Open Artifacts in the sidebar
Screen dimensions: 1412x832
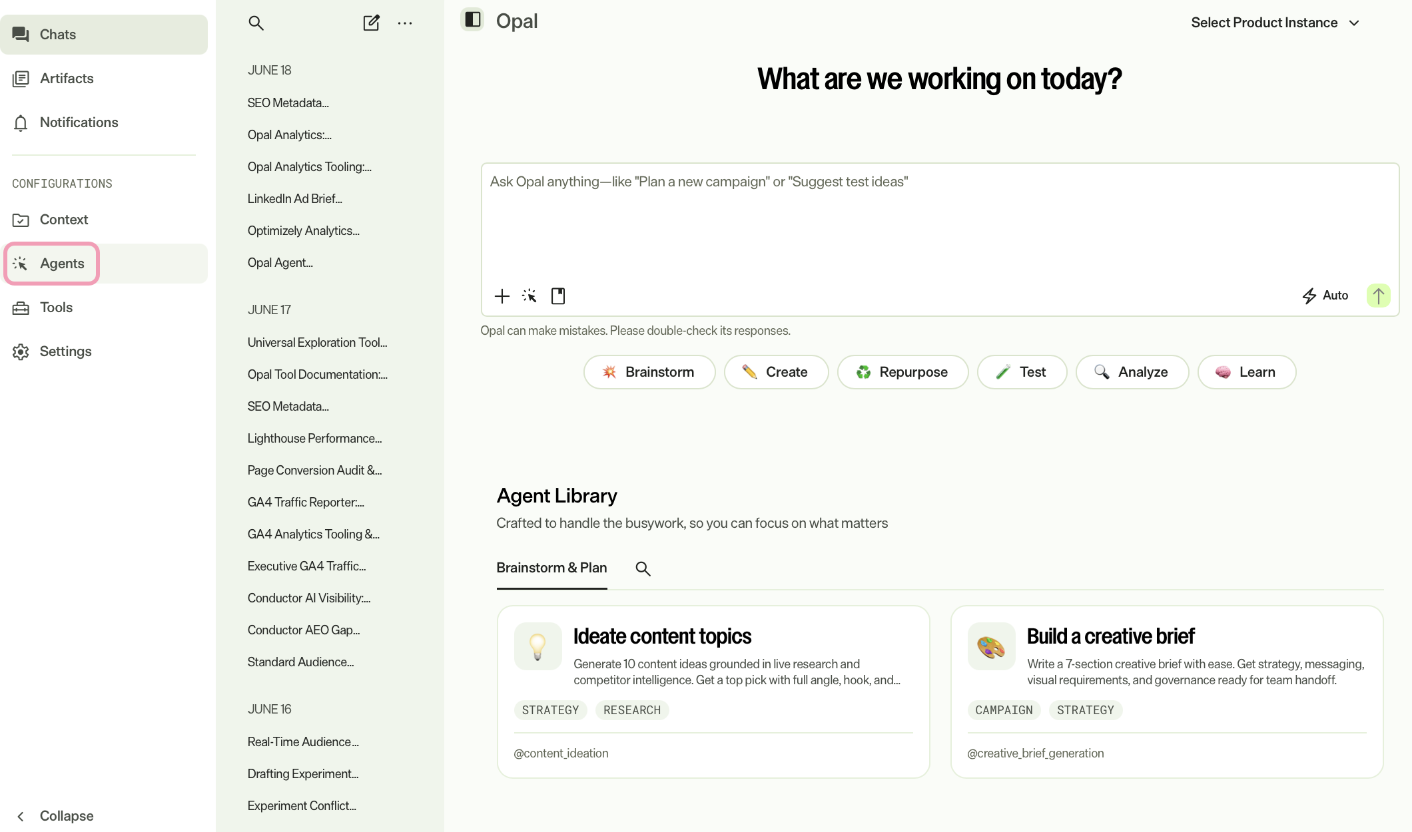coord(104,79)
